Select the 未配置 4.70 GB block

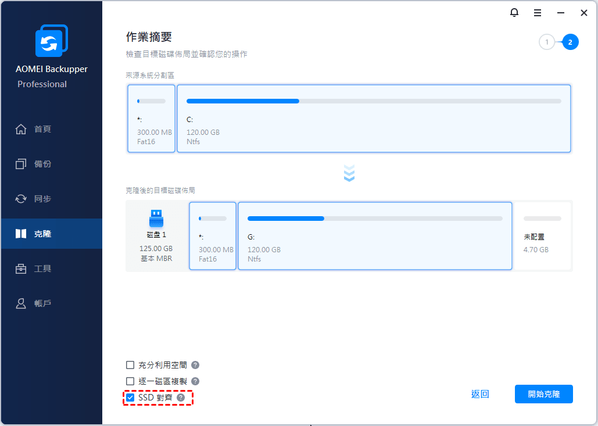(x=542, y=236)
